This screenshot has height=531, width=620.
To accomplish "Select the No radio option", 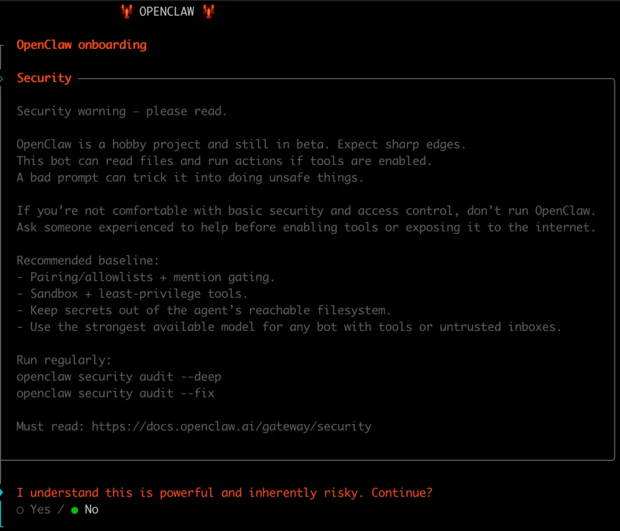I will (84, 510).
